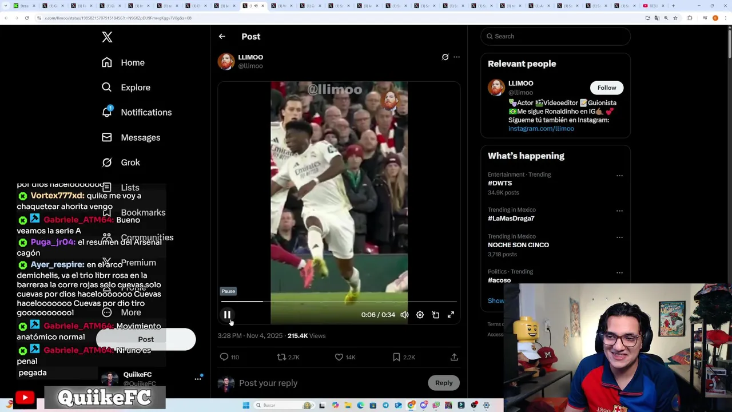The image size is (732, 412).
Task: Enable picture-in-picture for the video
Action: 435,315
